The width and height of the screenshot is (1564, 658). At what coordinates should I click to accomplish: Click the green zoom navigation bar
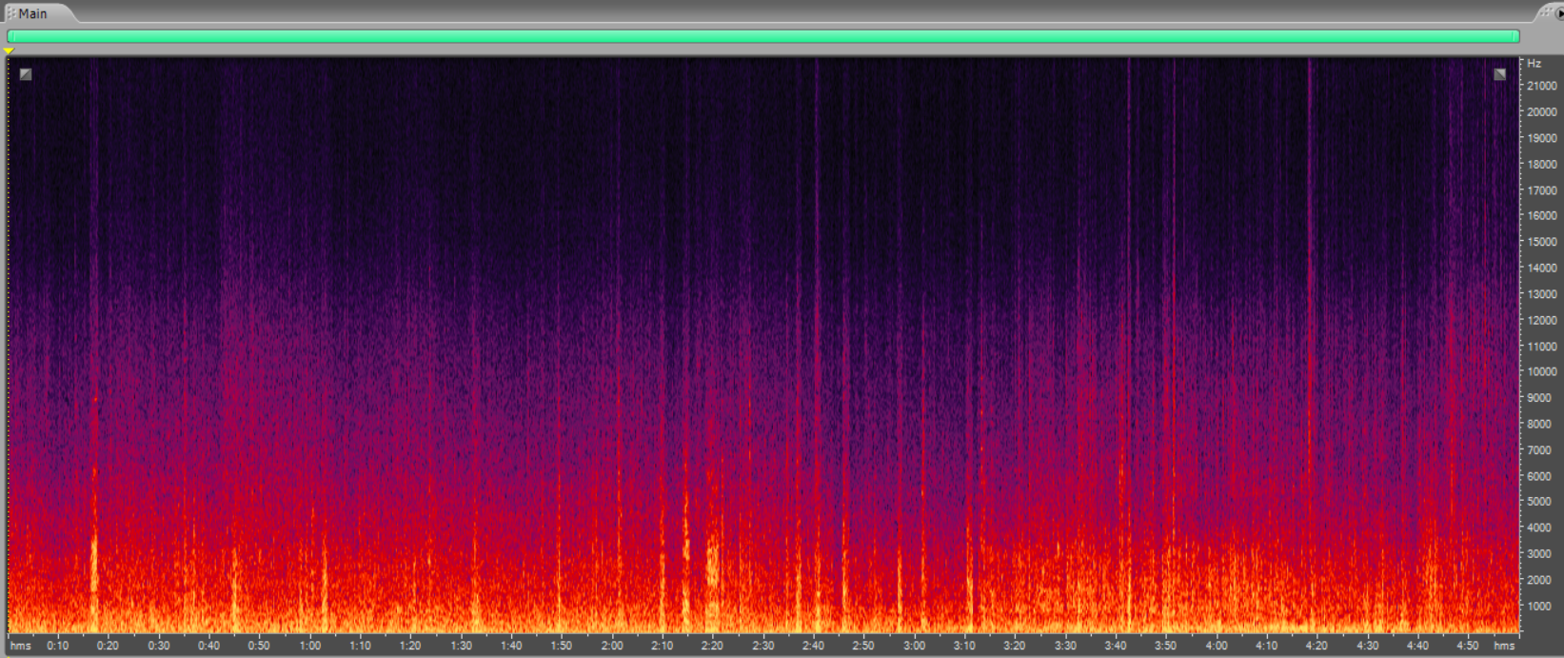tap(762, 36)
